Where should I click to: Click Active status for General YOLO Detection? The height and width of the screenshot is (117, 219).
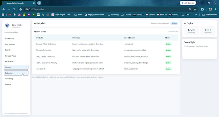[x=168, y=44]
